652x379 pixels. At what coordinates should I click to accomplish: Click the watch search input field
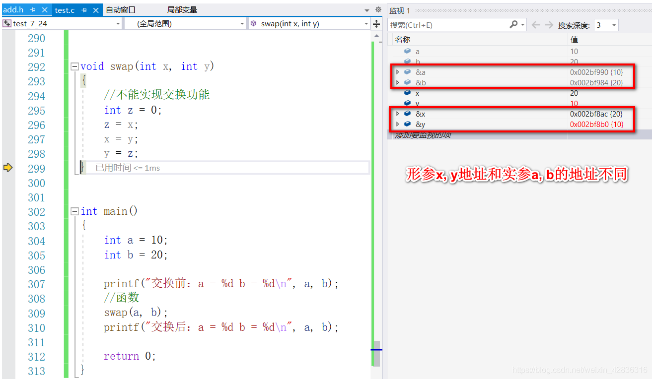pyautogui.click(x=448, y=24)
